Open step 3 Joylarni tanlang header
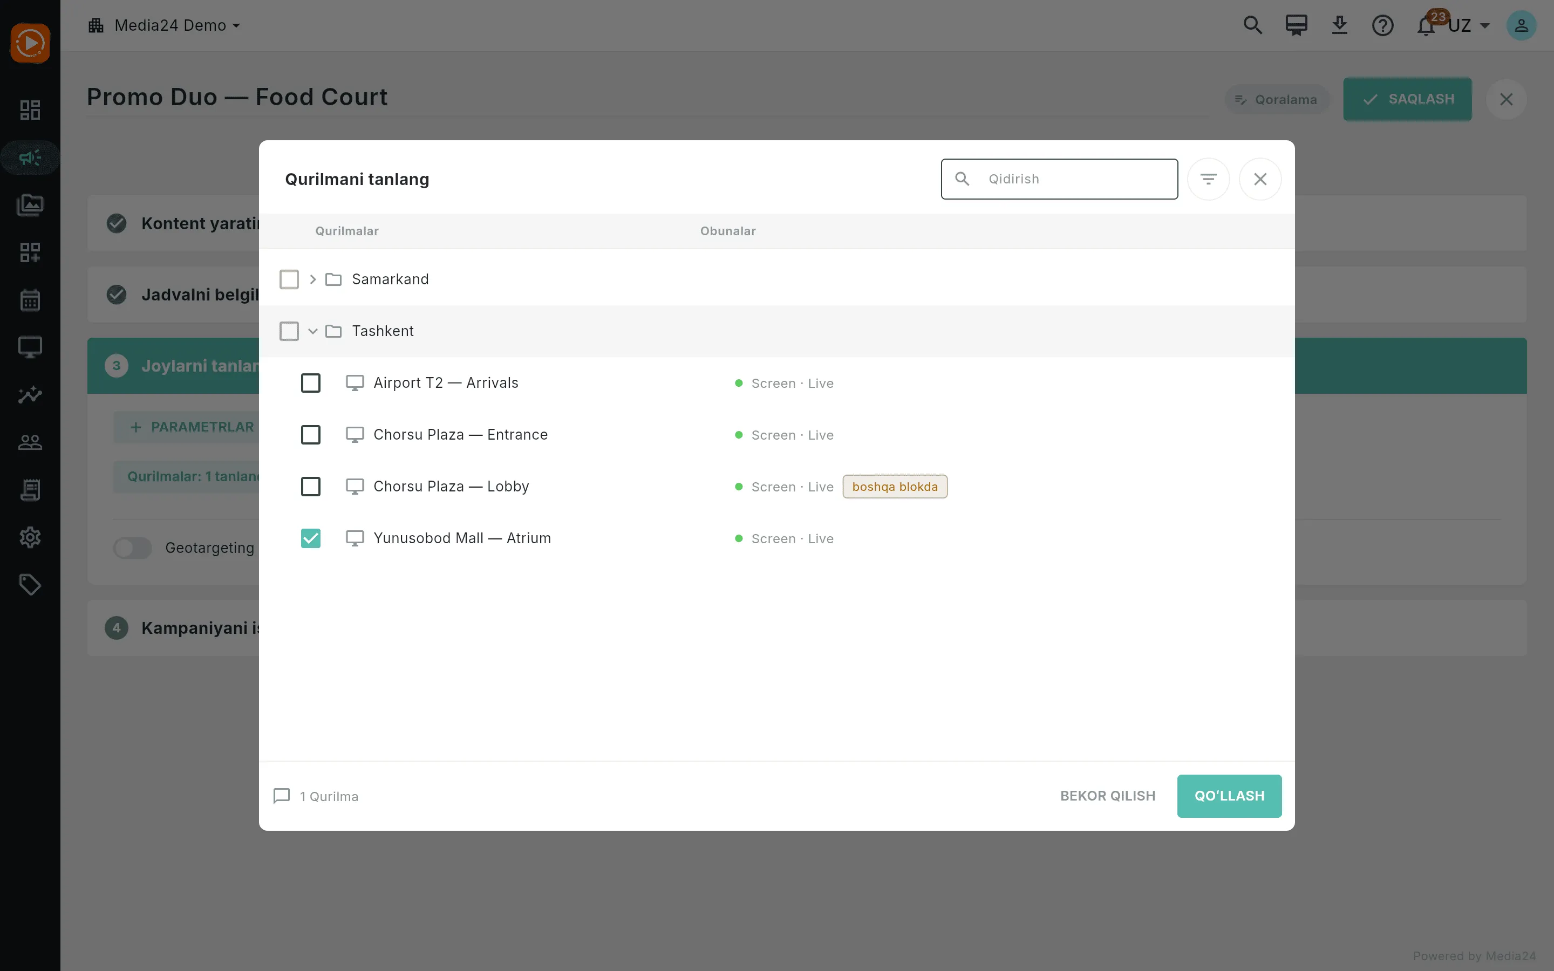1554x971 pixels. [x=807, y=366]
